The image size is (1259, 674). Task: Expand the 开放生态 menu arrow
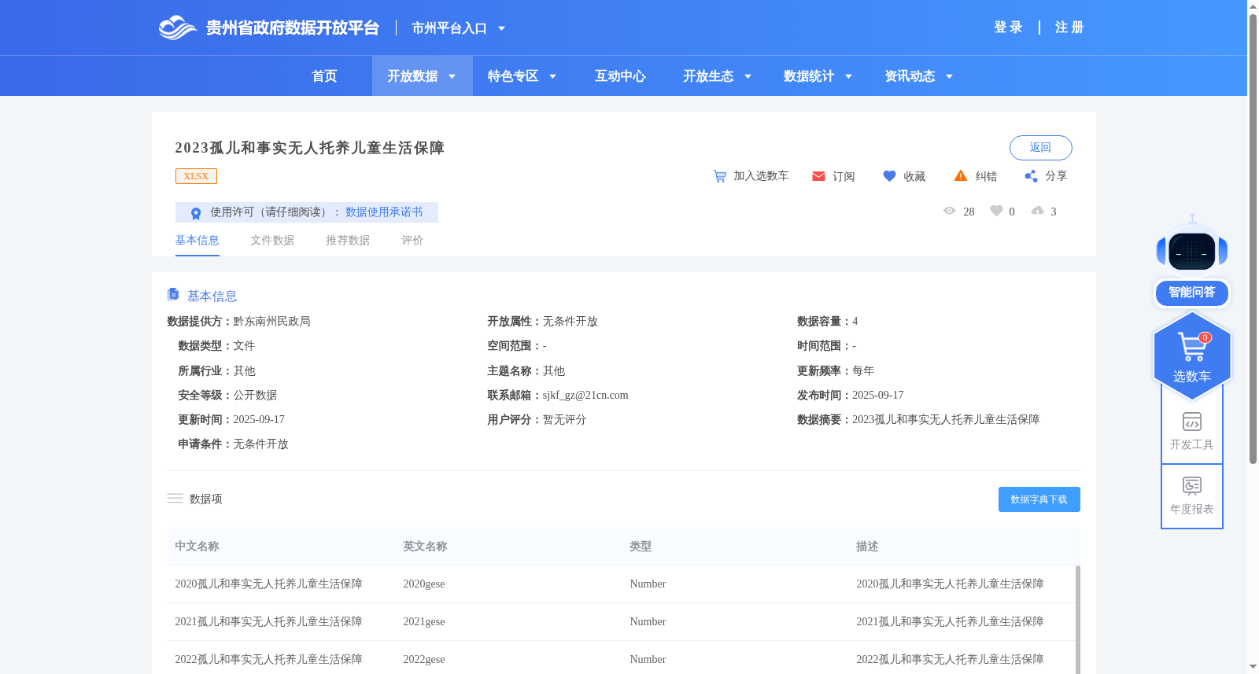tap(748, 76)
